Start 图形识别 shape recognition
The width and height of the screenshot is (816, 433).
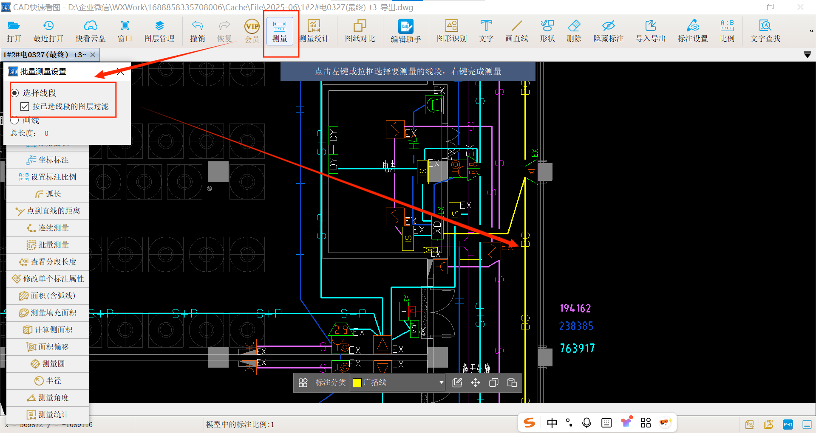tap(451, 31)
